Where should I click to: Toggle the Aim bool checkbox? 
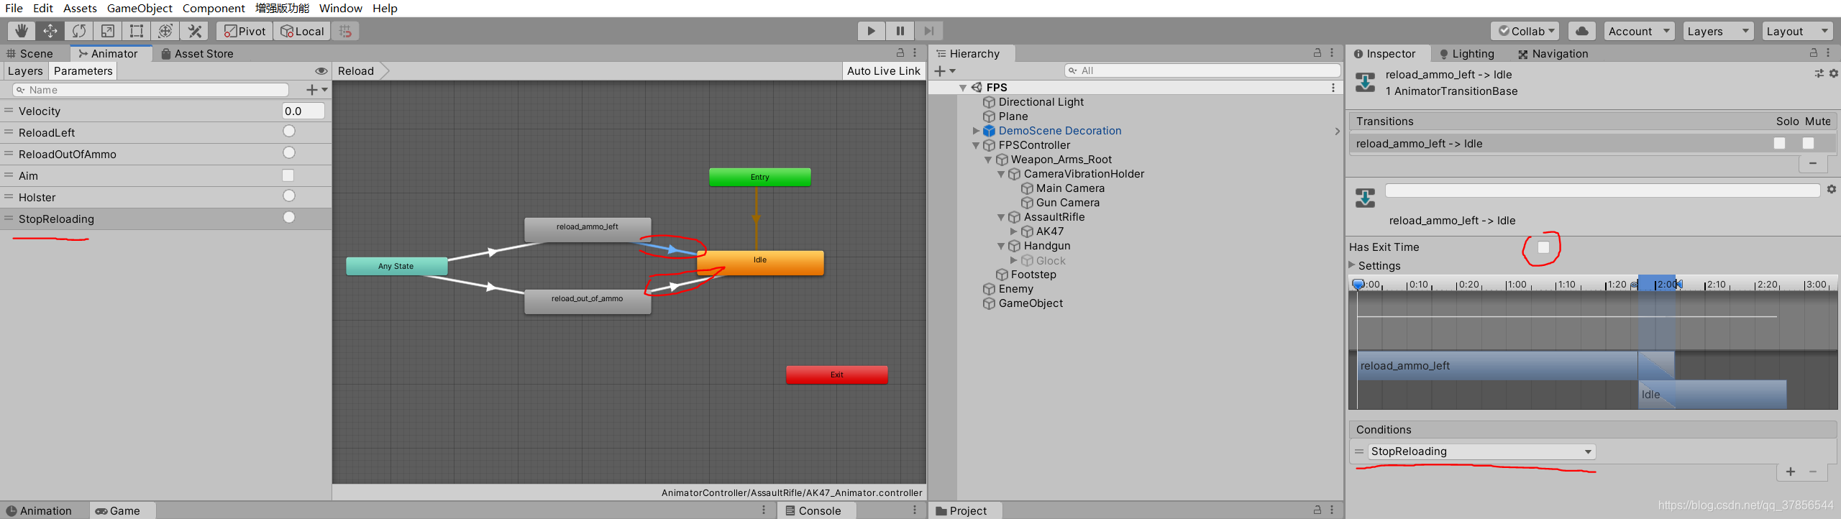coord(288,175)
